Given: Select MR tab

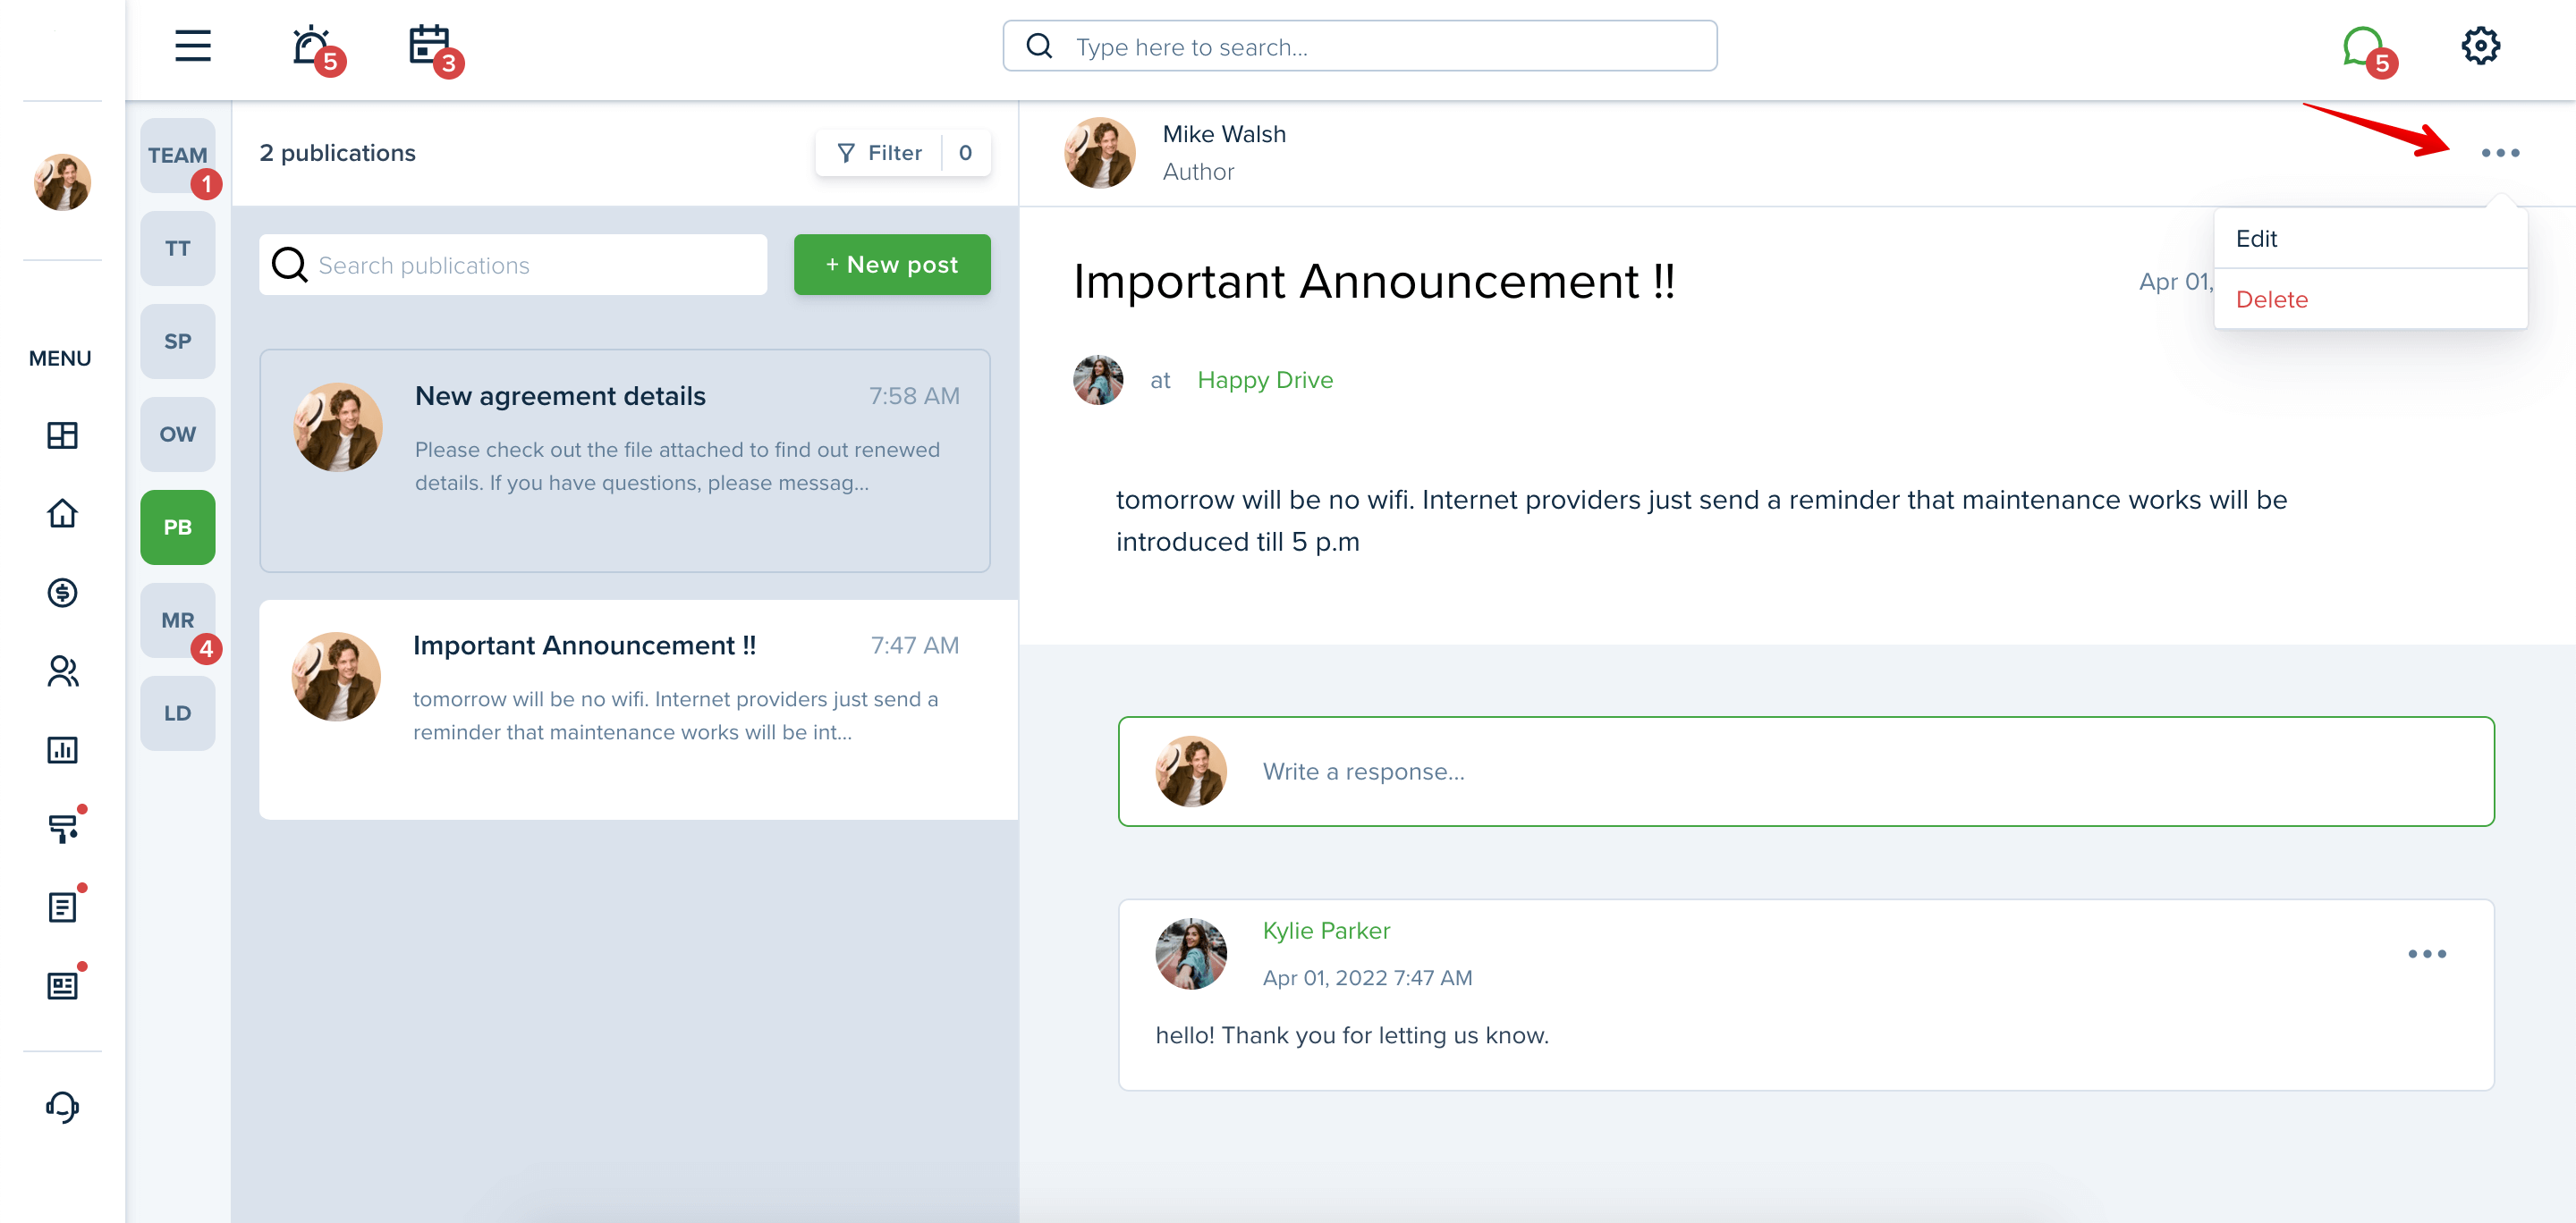Looking at the screenshot, I should 178,620.
